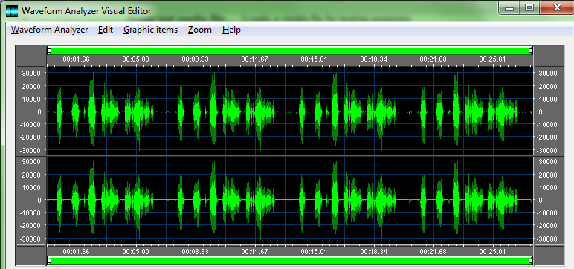Open the Help menu

[x=231, y=30]
